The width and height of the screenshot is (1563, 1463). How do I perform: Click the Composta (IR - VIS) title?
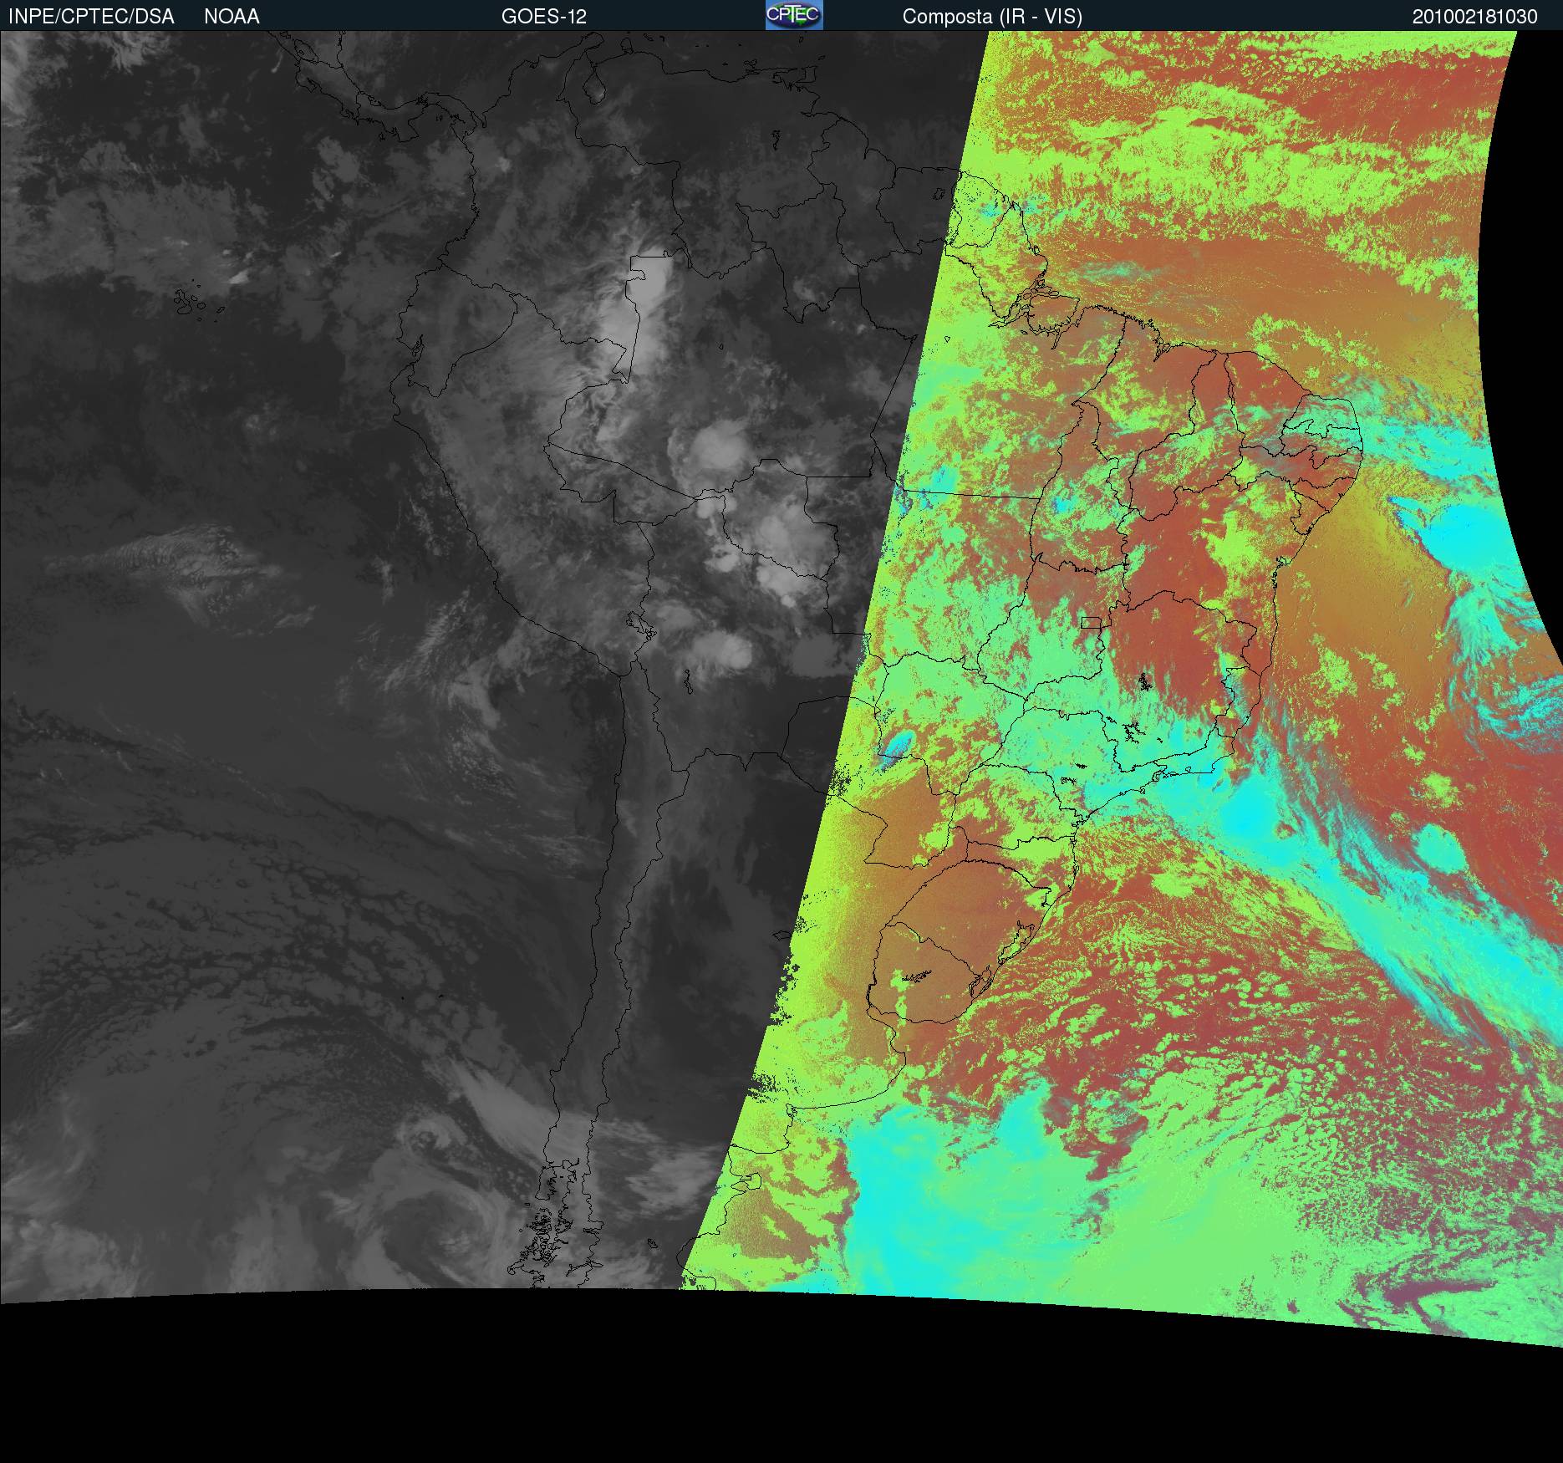click(x=992, y=17)
